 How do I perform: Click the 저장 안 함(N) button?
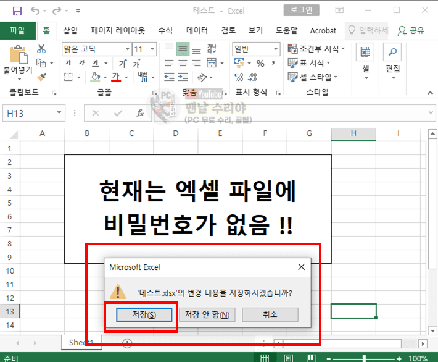click(x=207, y=314)
